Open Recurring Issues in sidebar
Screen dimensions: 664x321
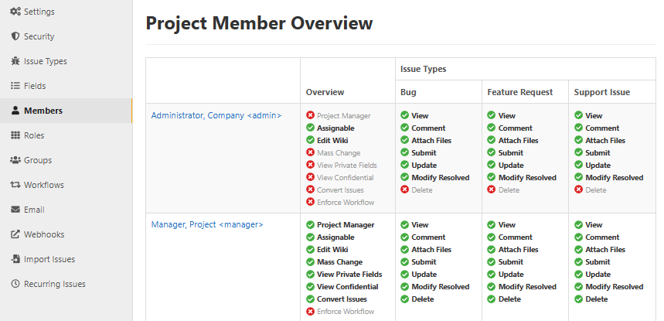click(66, 284)
